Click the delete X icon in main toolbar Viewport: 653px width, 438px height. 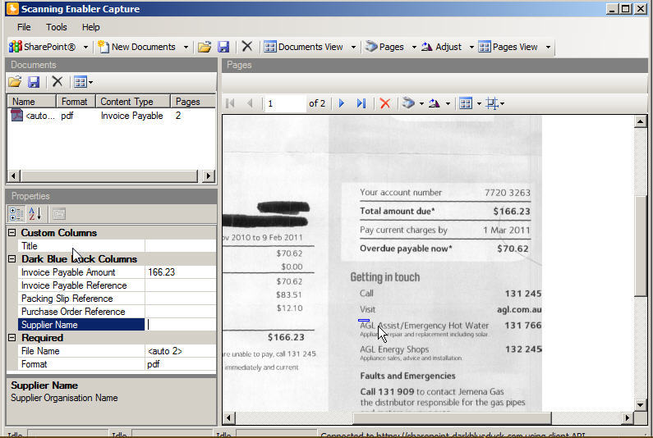[247, 46]
